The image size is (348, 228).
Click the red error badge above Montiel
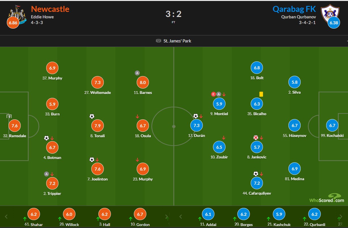[214, 94]
